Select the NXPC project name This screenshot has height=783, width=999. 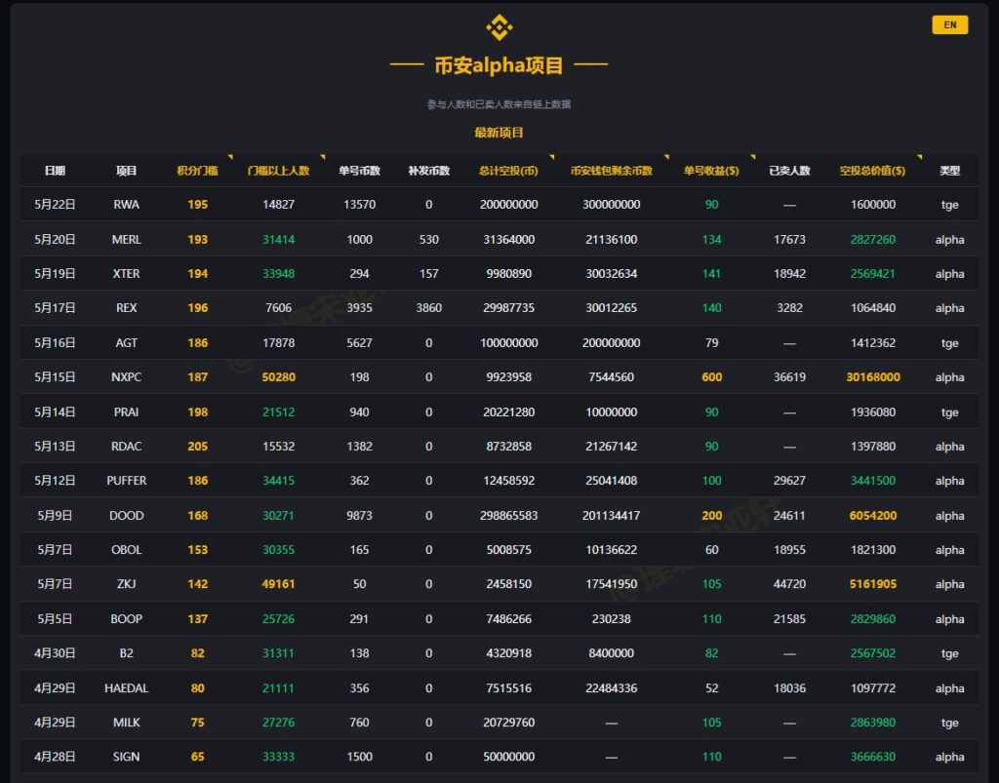(126, 377)
